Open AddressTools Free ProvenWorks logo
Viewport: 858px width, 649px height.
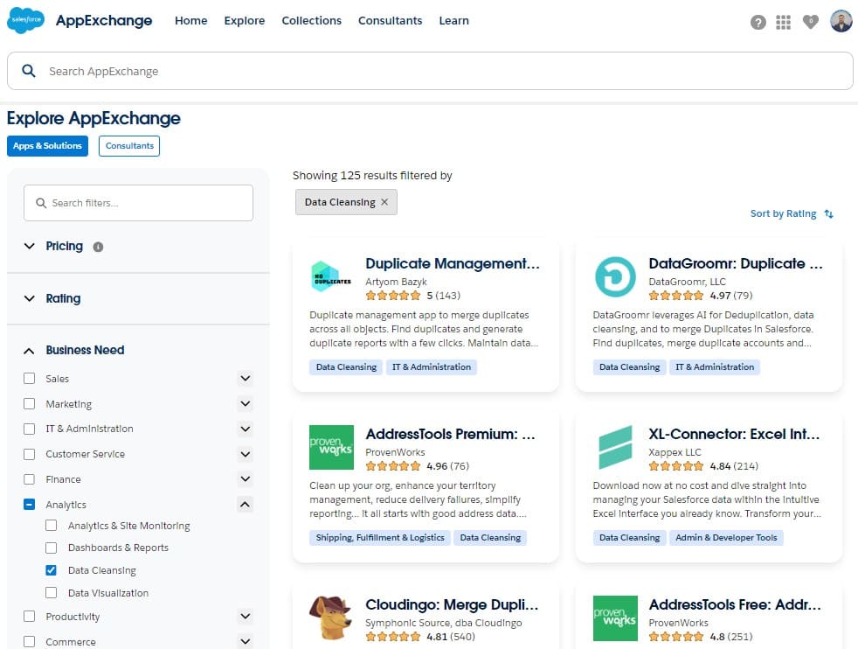pos(615,618)
